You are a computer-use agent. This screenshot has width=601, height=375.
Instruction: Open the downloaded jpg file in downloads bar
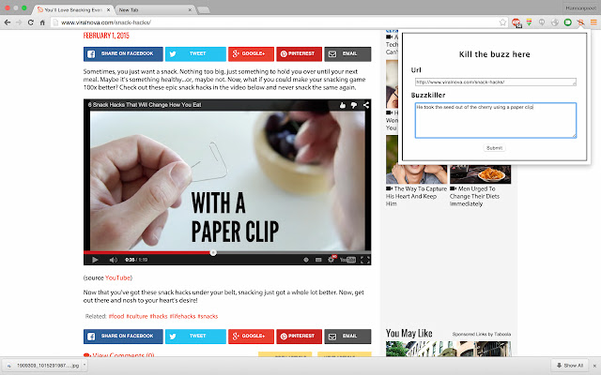click(x=44, y=366)
